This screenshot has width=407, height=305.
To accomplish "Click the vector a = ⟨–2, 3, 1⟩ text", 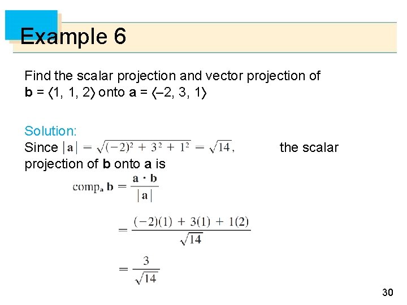I will (168, 92).
